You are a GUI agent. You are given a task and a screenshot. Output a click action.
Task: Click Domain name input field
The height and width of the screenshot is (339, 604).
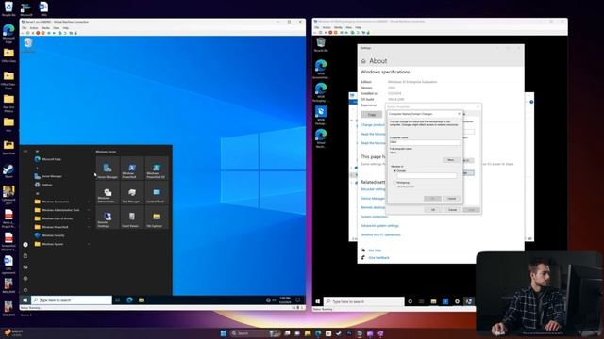[427, 175]
